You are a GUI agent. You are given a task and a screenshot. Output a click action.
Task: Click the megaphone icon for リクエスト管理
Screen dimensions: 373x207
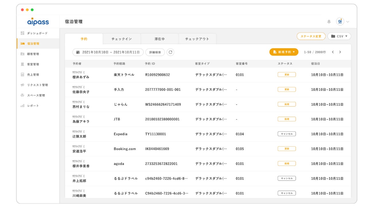[x=22, y=85]
